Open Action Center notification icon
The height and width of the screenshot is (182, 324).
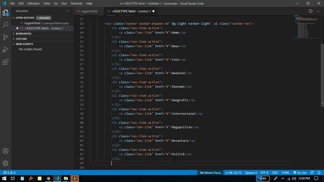(316, 178)
